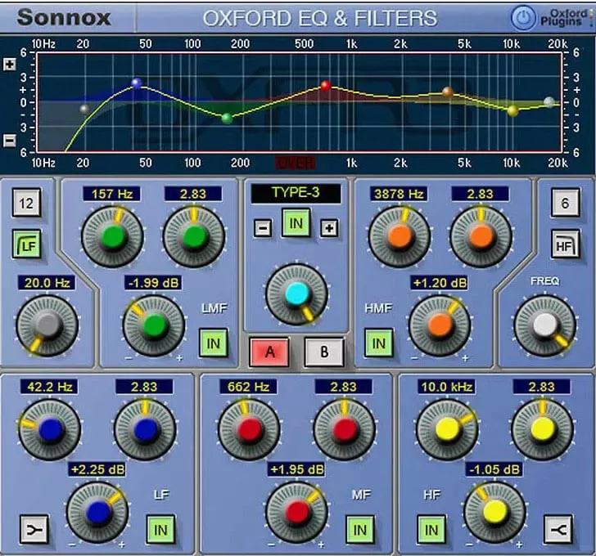Toggle the LMF band IN button
The image size is (596, 556).
coord(213,343)
